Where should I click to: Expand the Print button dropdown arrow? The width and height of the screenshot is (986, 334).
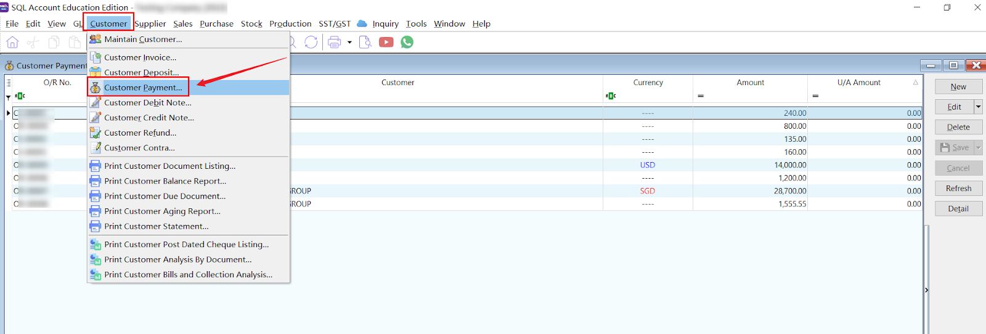[x=349, y=42]
